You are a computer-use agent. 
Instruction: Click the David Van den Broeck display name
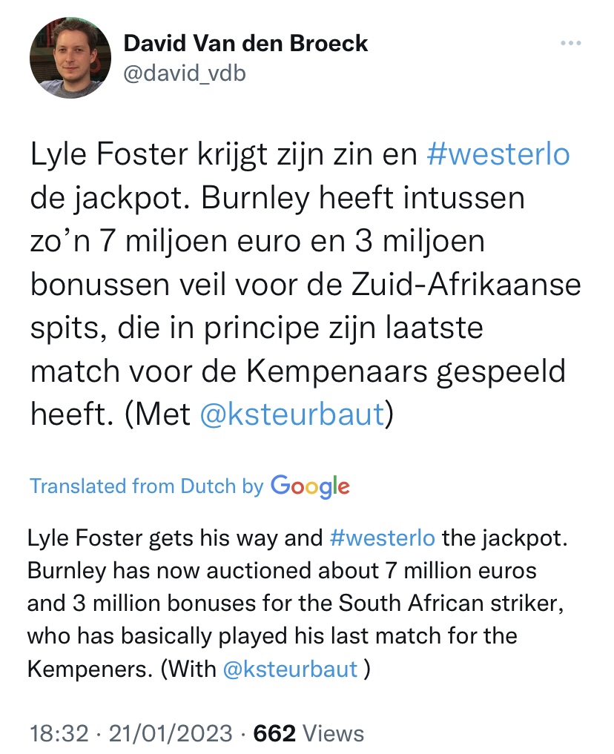coord(245,43)
